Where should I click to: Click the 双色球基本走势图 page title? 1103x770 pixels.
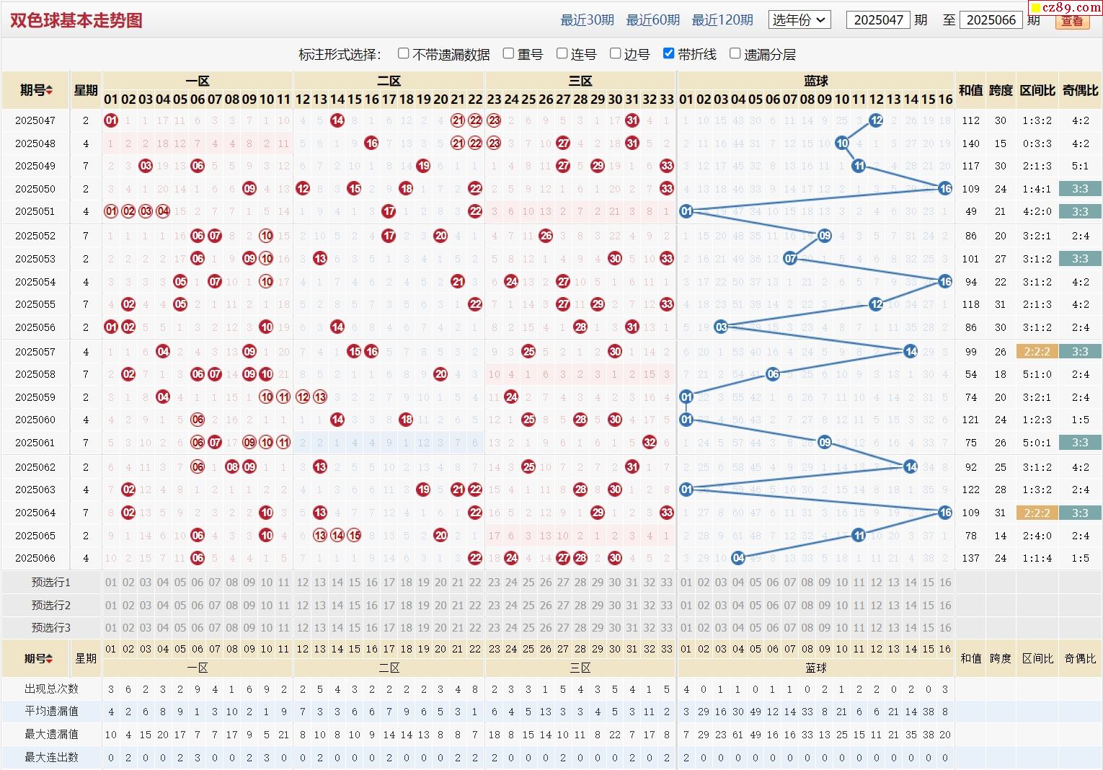pos(76,20)
